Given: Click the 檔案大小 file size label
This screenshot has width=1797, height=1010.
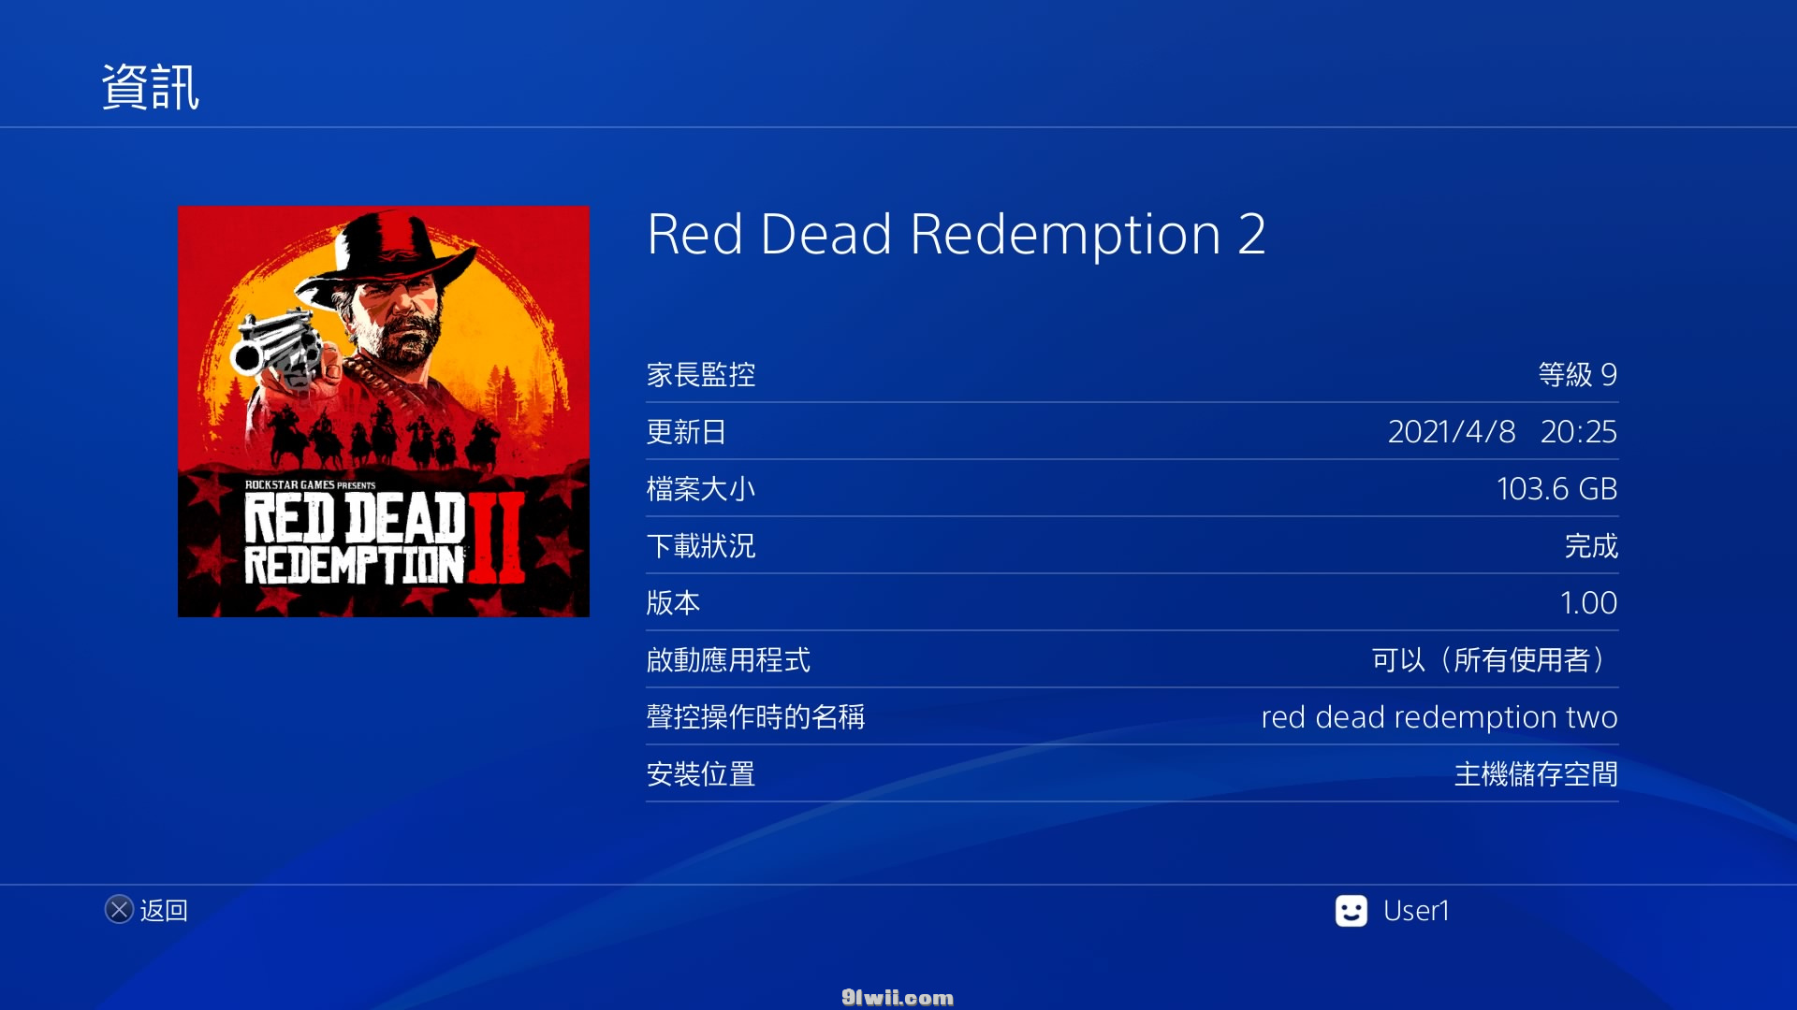Looking at the screenshot, I should tap(701, 489).
